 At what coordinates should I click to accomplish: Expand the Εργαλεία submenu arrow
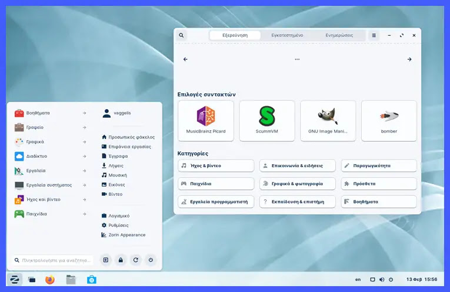pyautogui.click(x=84, y=171)
